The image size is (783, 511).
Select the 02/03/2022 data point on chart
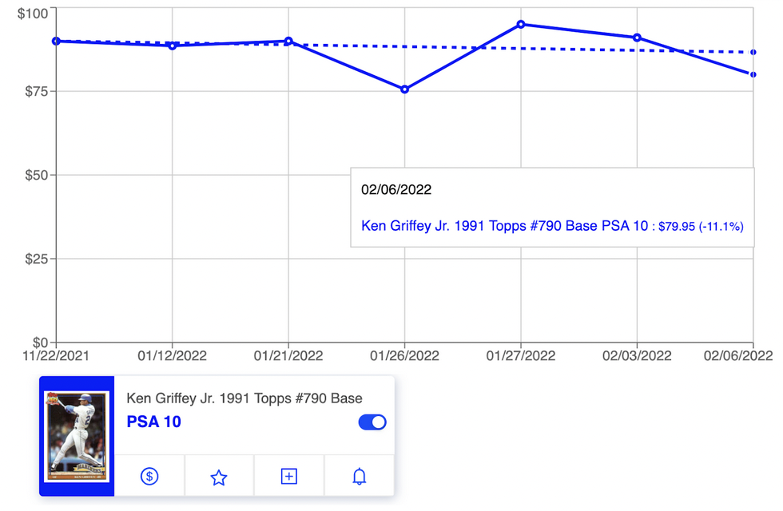638,38
